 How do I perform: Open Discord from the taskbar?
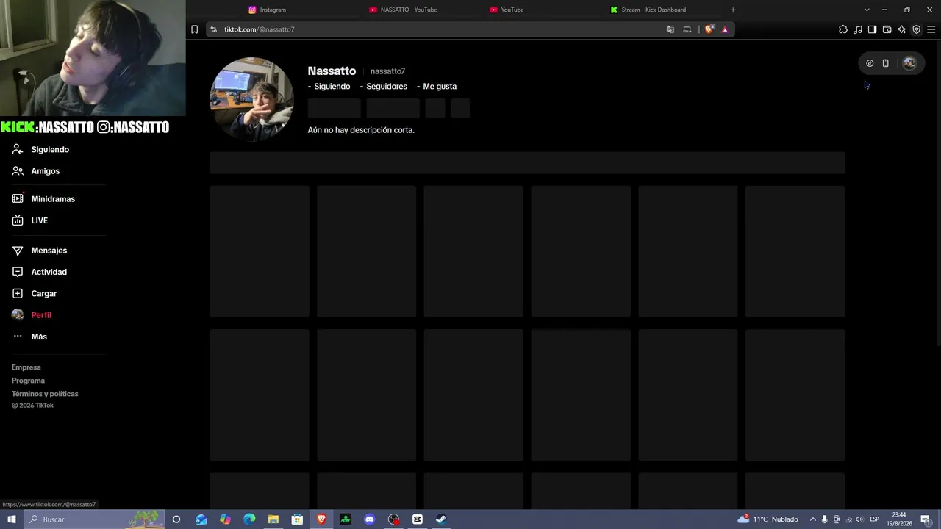(370, 519)
